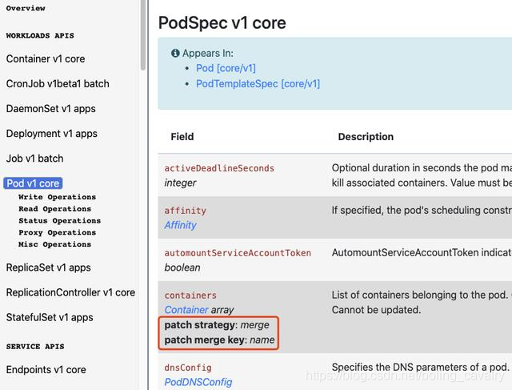Go to DaemonSet v1 apps
Screen dimensions: 512x390
[51, 109]
